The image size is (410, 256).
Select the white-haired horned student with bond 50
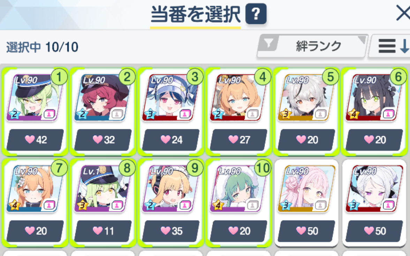click(374, 203)
